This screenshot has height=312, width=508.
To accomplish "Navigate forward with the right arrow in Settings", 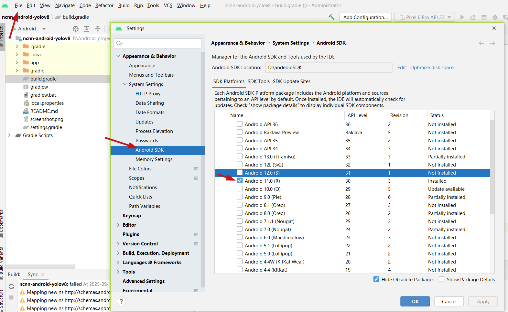I will click(x=492, y=43).
